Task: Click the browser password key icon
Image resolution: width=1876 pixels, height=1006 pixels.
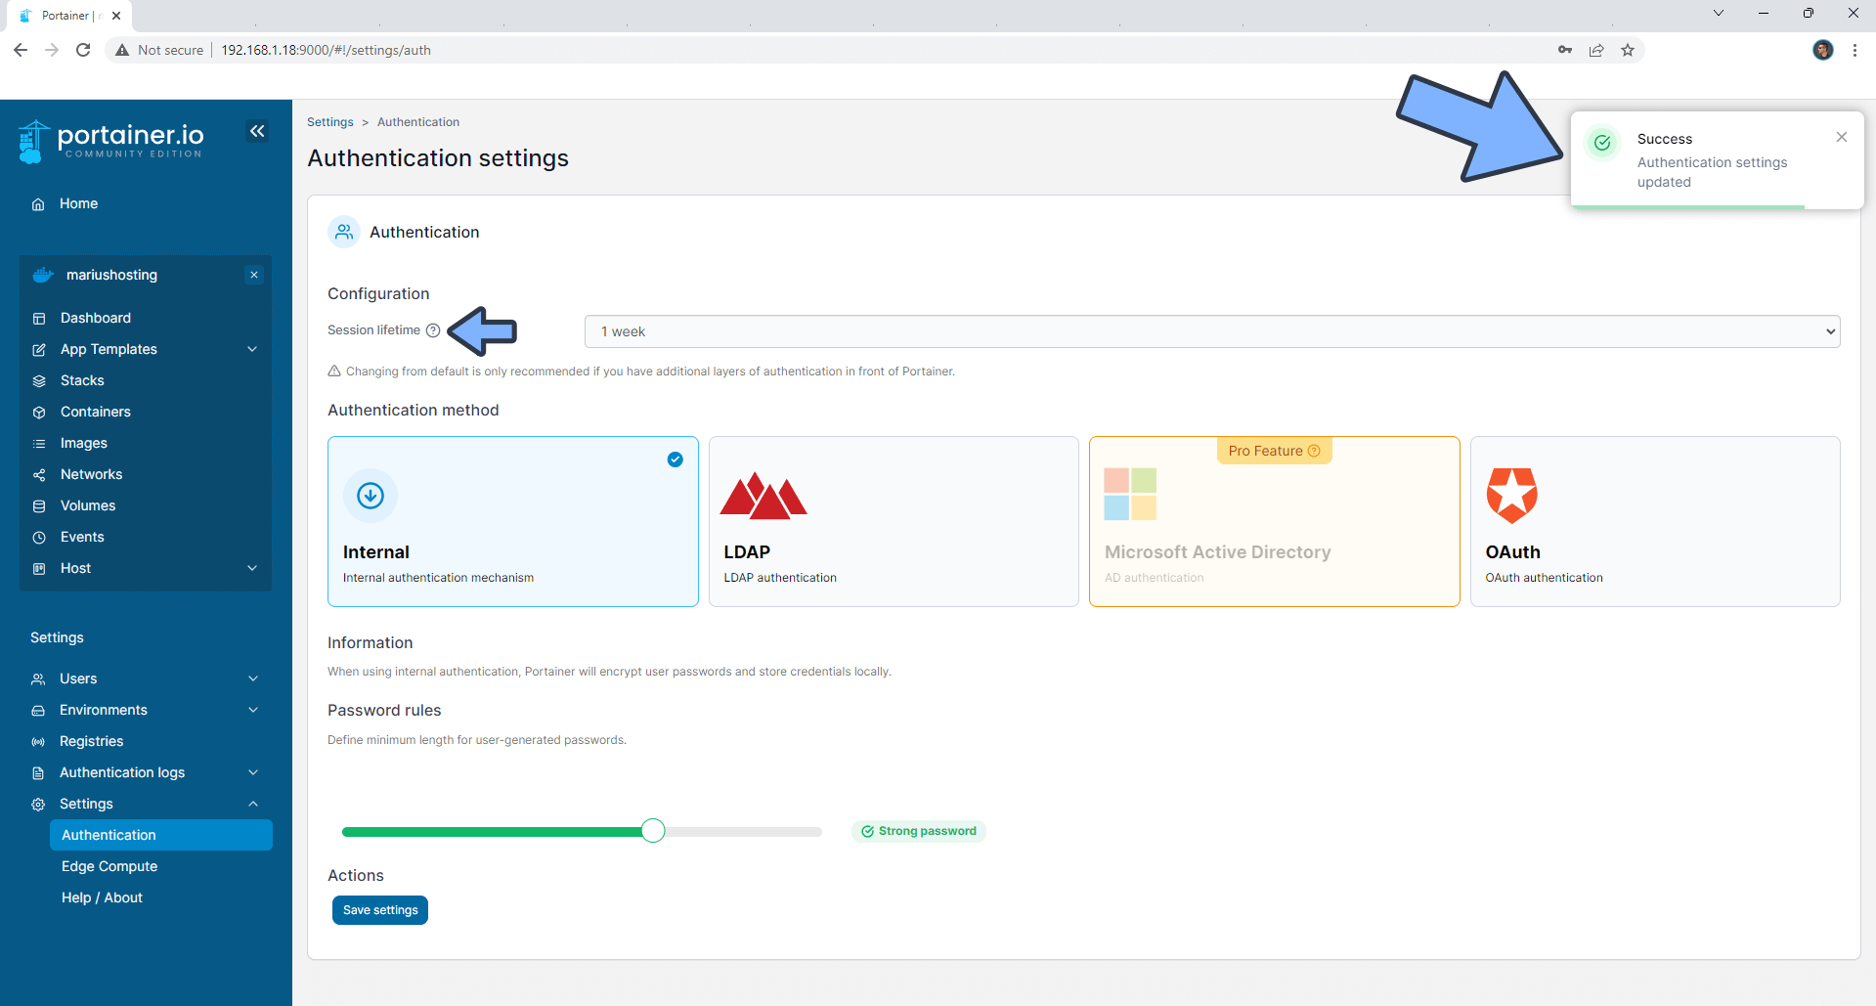Action: click(x=1565, y=50)
